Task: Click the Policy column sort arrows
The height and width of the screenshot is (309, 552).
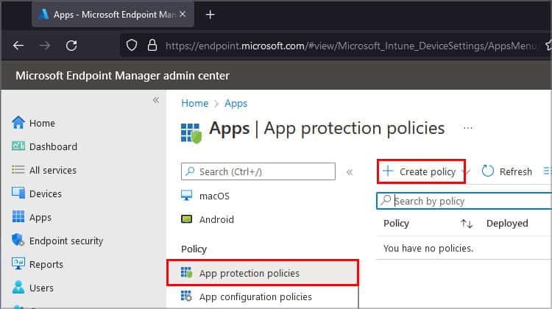Action: coord(467,224)
